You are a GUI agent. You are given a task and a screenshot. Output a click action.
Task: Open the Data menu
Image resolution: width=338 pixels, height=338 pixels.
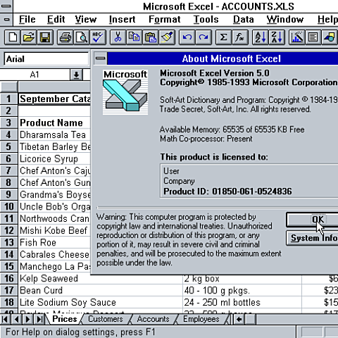coord(244,20)
